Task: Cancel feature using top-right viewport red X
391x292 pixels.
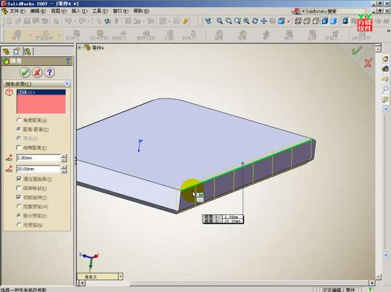Action: pyautogui.click(x=368, y=63)
